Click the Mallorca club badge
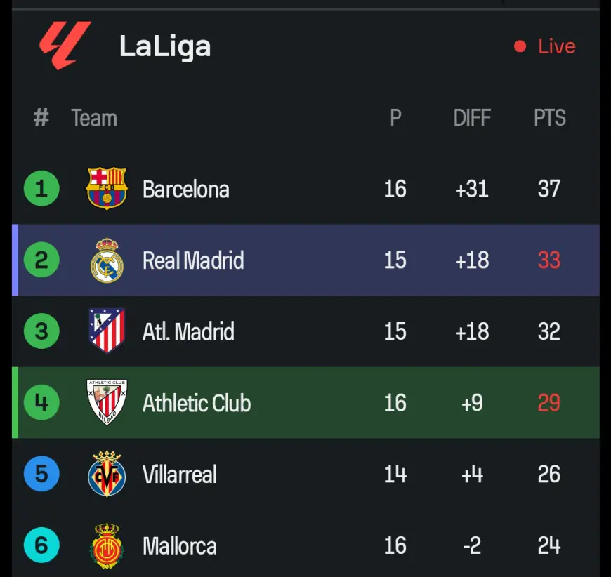 click(107, 545)
